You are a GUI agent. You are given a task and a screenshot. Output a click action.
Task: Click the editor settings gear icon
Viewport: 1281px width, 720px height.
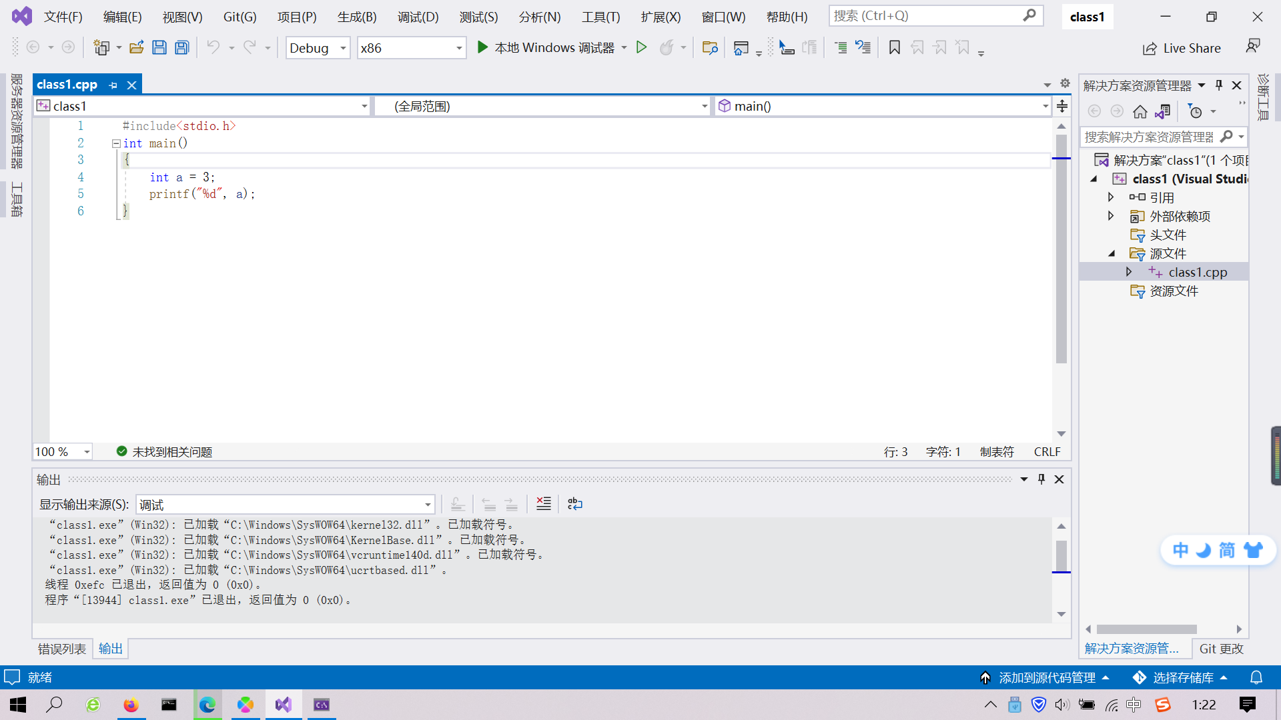tap(1065, 83)
